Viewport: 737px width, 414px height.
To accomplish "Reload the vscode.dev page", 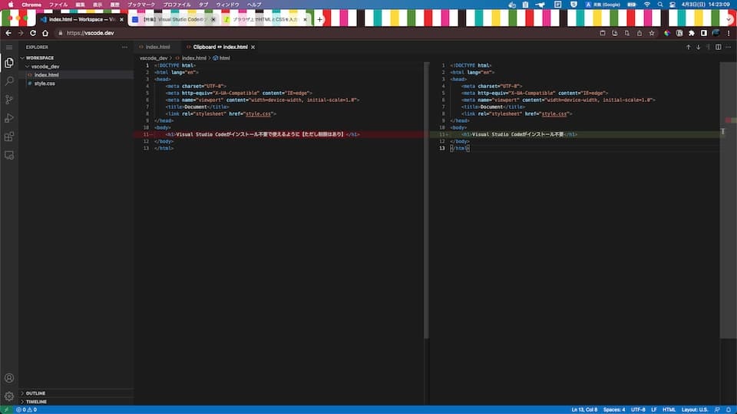I will click(x=33, y=33).
